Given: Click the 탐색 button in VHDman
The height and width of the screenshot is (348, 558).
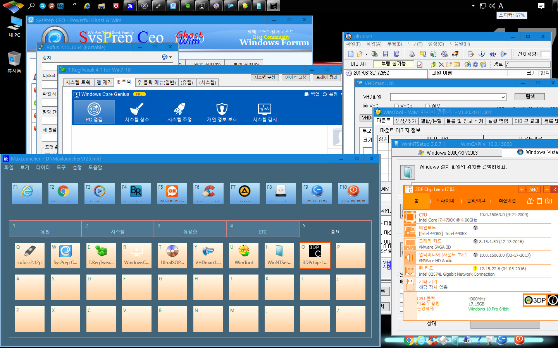Looking at the screenshot, I should (x=530, y=96).
